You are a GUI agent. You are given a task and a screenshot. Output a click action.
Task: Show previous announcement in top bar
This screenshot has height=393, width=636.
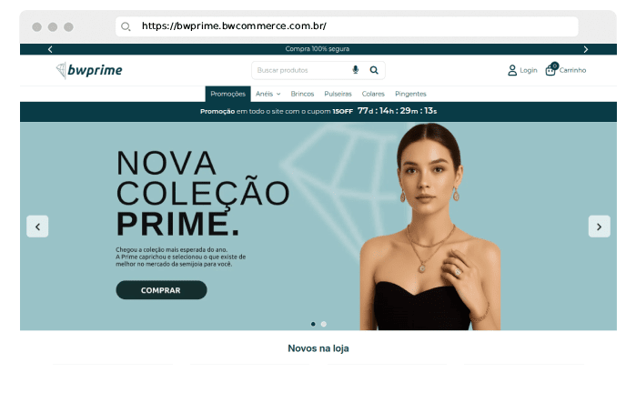pos(50,49)
